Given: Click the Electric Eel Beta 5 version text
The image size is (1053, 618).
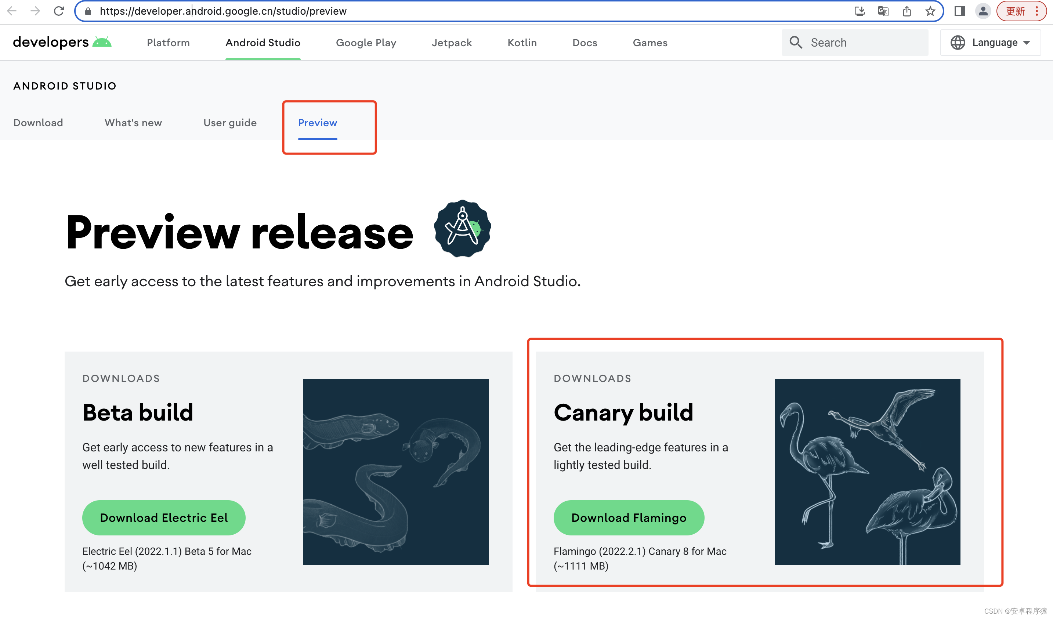Looking at the screenshot, I should tap(167, 559).
